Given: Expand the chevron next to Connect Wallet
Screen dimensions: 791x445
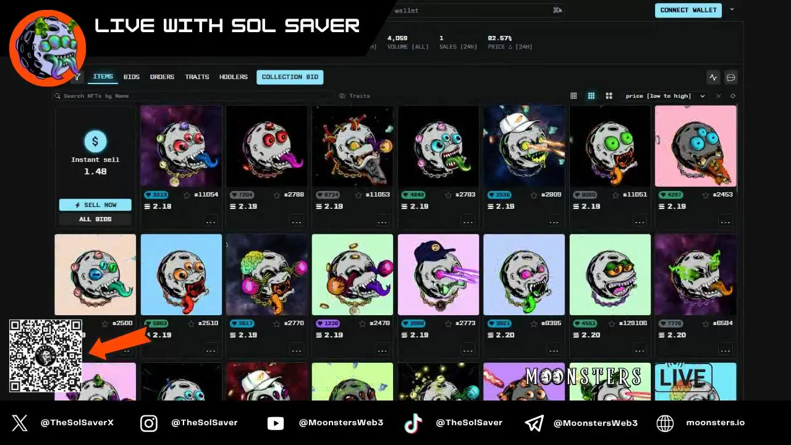Looking at the screenshot, I should coord(732,10).
